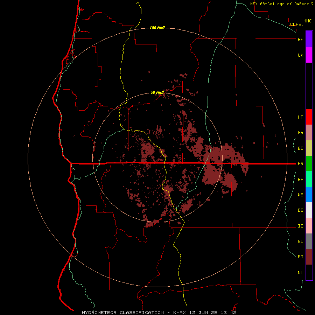The width and height of the screenshot is (315, 315).
Task: Click the GC legend label
Action: (300, 241)
